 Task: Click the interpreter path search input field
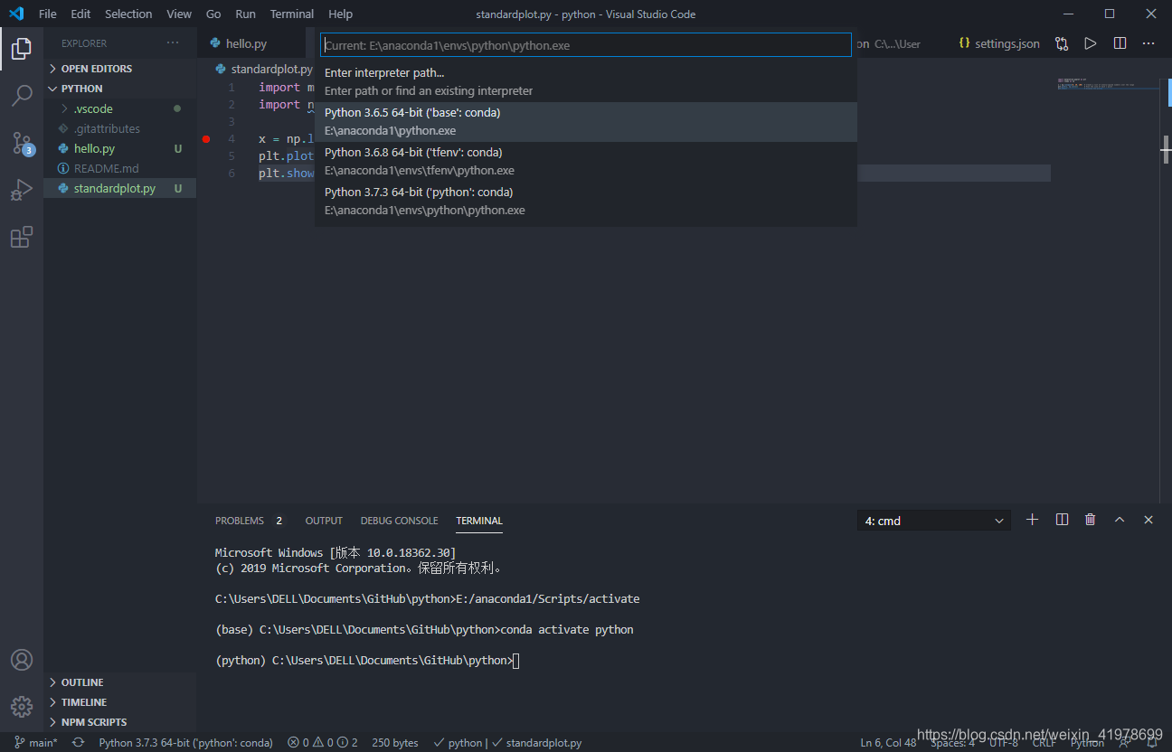585,45
